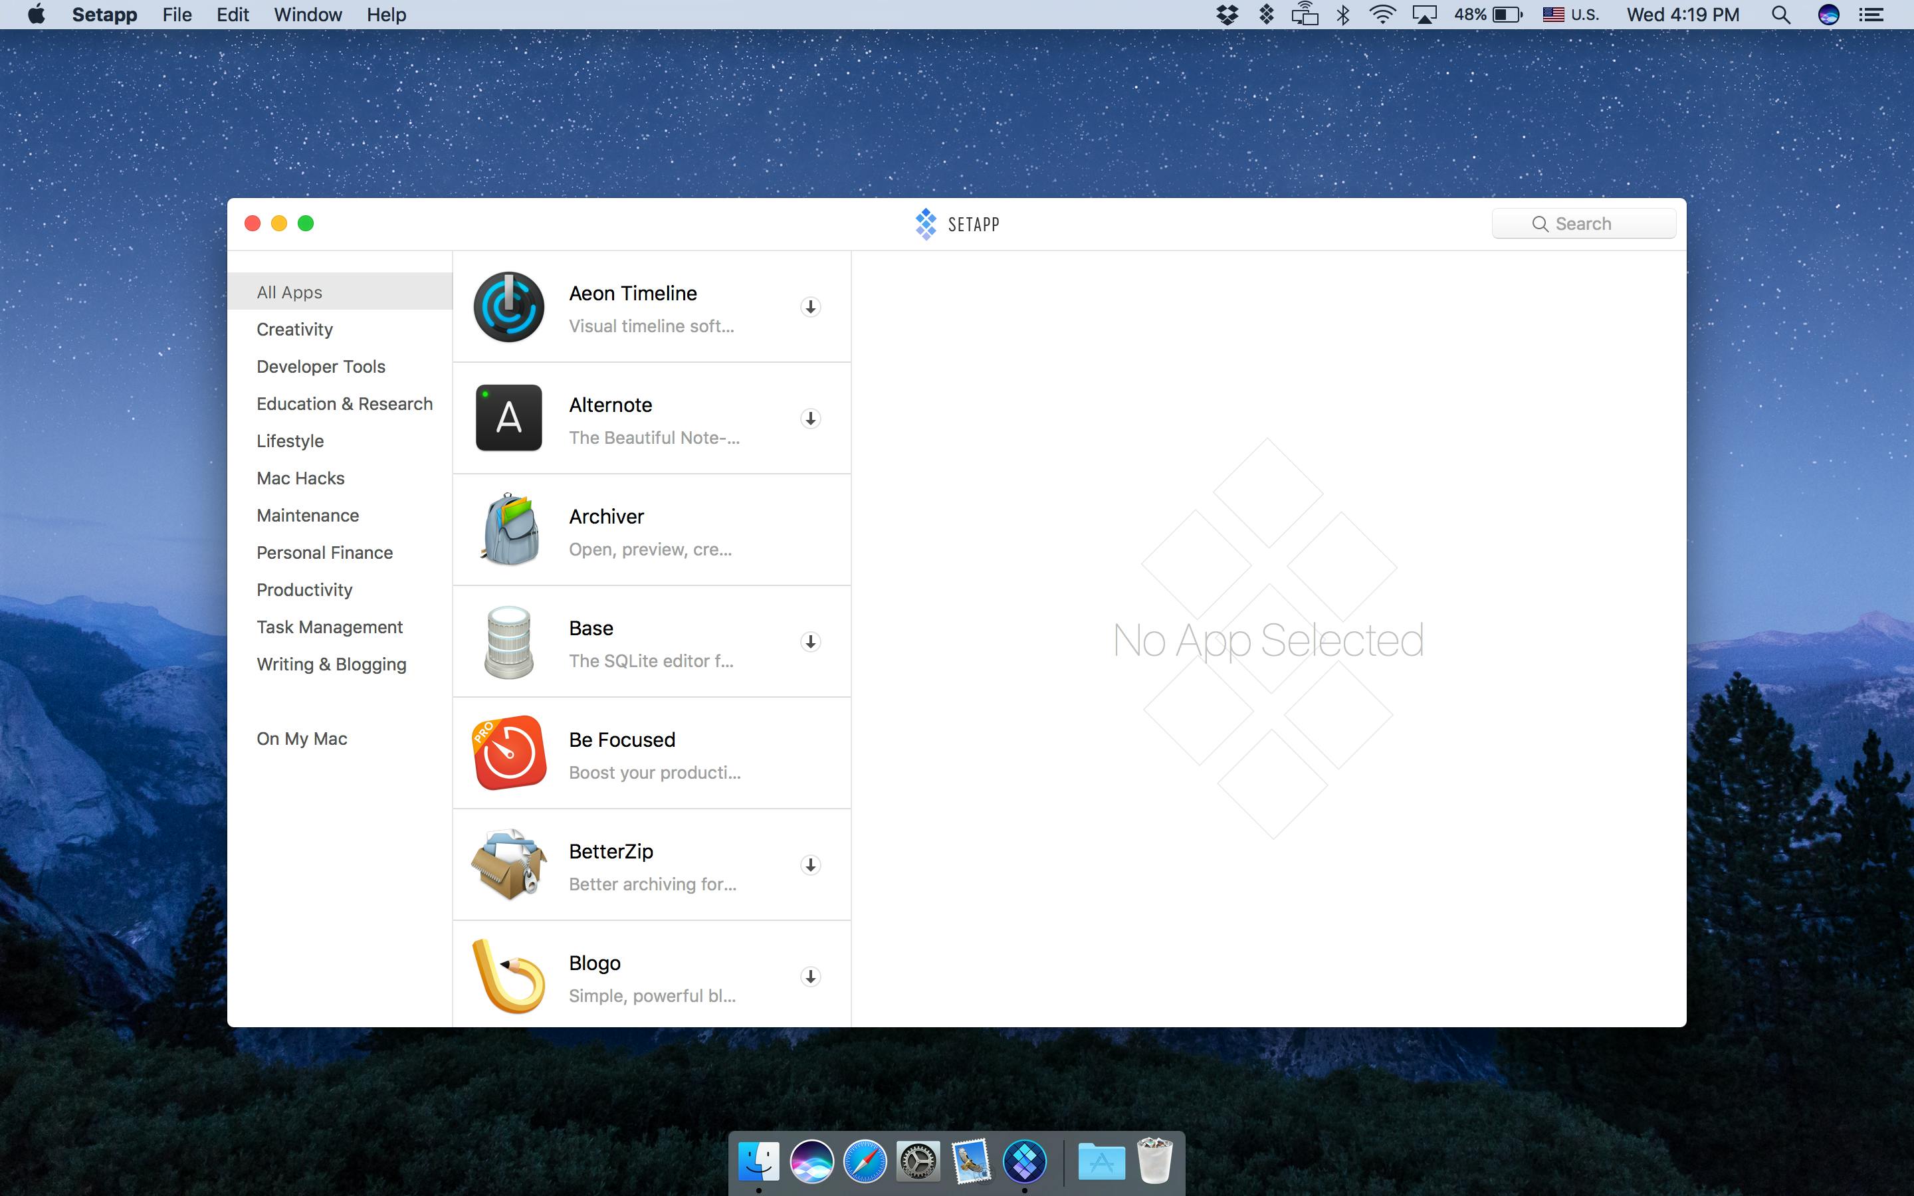Open the File menu
The height and width of the screenshot is (1196, 1914).
[177, 14]
